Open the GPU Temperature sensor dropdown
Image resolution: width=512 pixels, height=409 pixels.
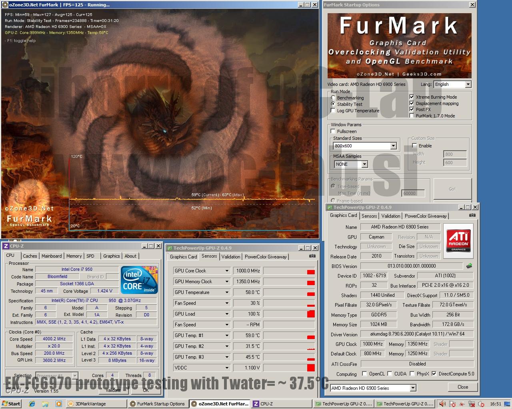pyautogui.click(x=227, y=292)
